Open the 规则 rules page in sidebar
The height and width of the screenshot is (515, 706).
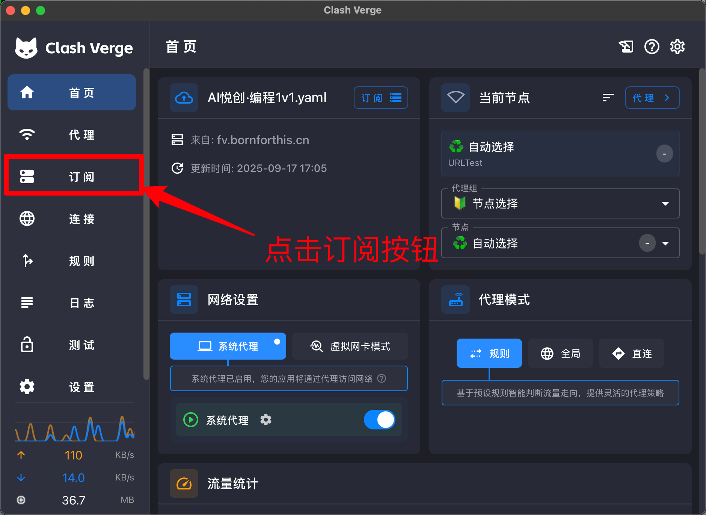coord(72,261)
